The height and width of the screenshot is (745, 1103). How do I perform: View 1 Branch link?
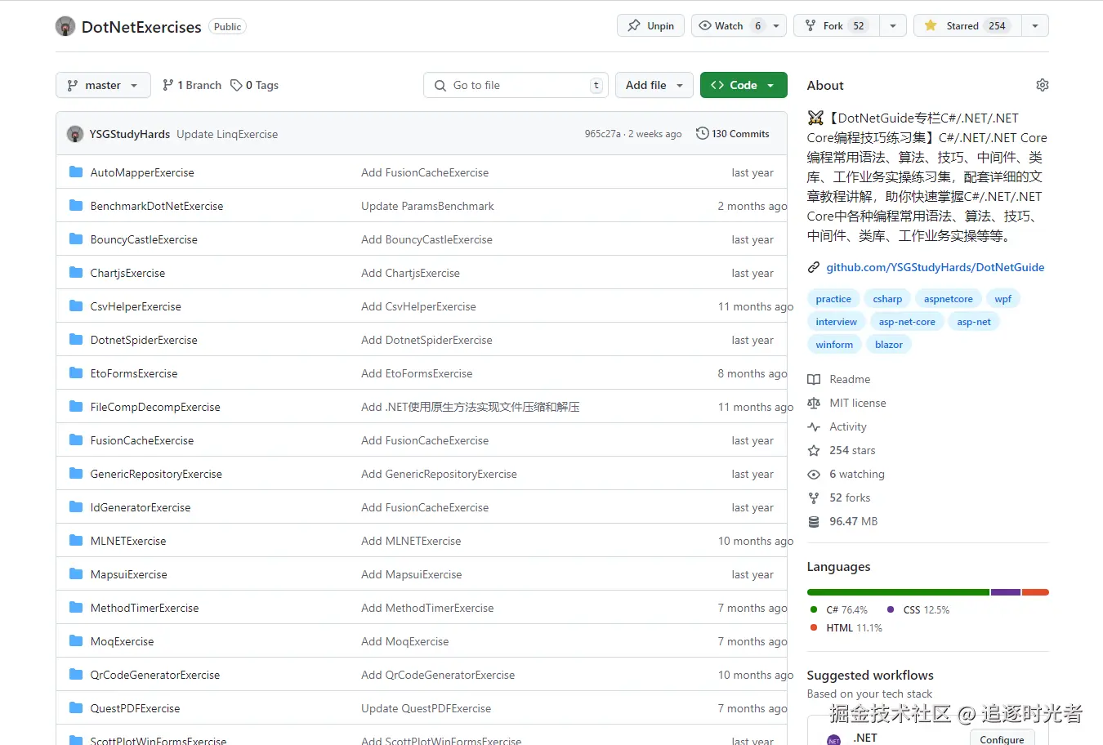192,85
